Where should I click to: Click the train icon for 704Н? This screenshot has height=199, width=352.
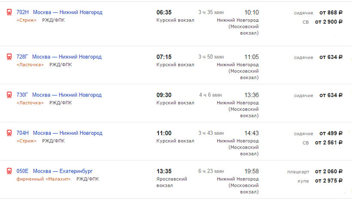coord(9,133)
